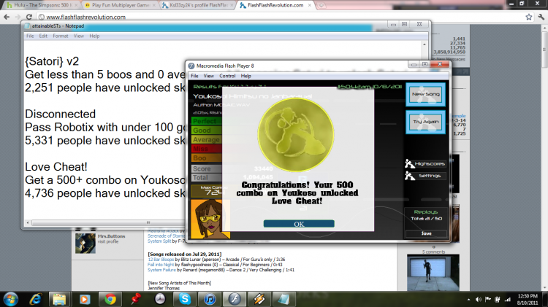Reload the FlashFlashRevolution page

coord(29,17)
